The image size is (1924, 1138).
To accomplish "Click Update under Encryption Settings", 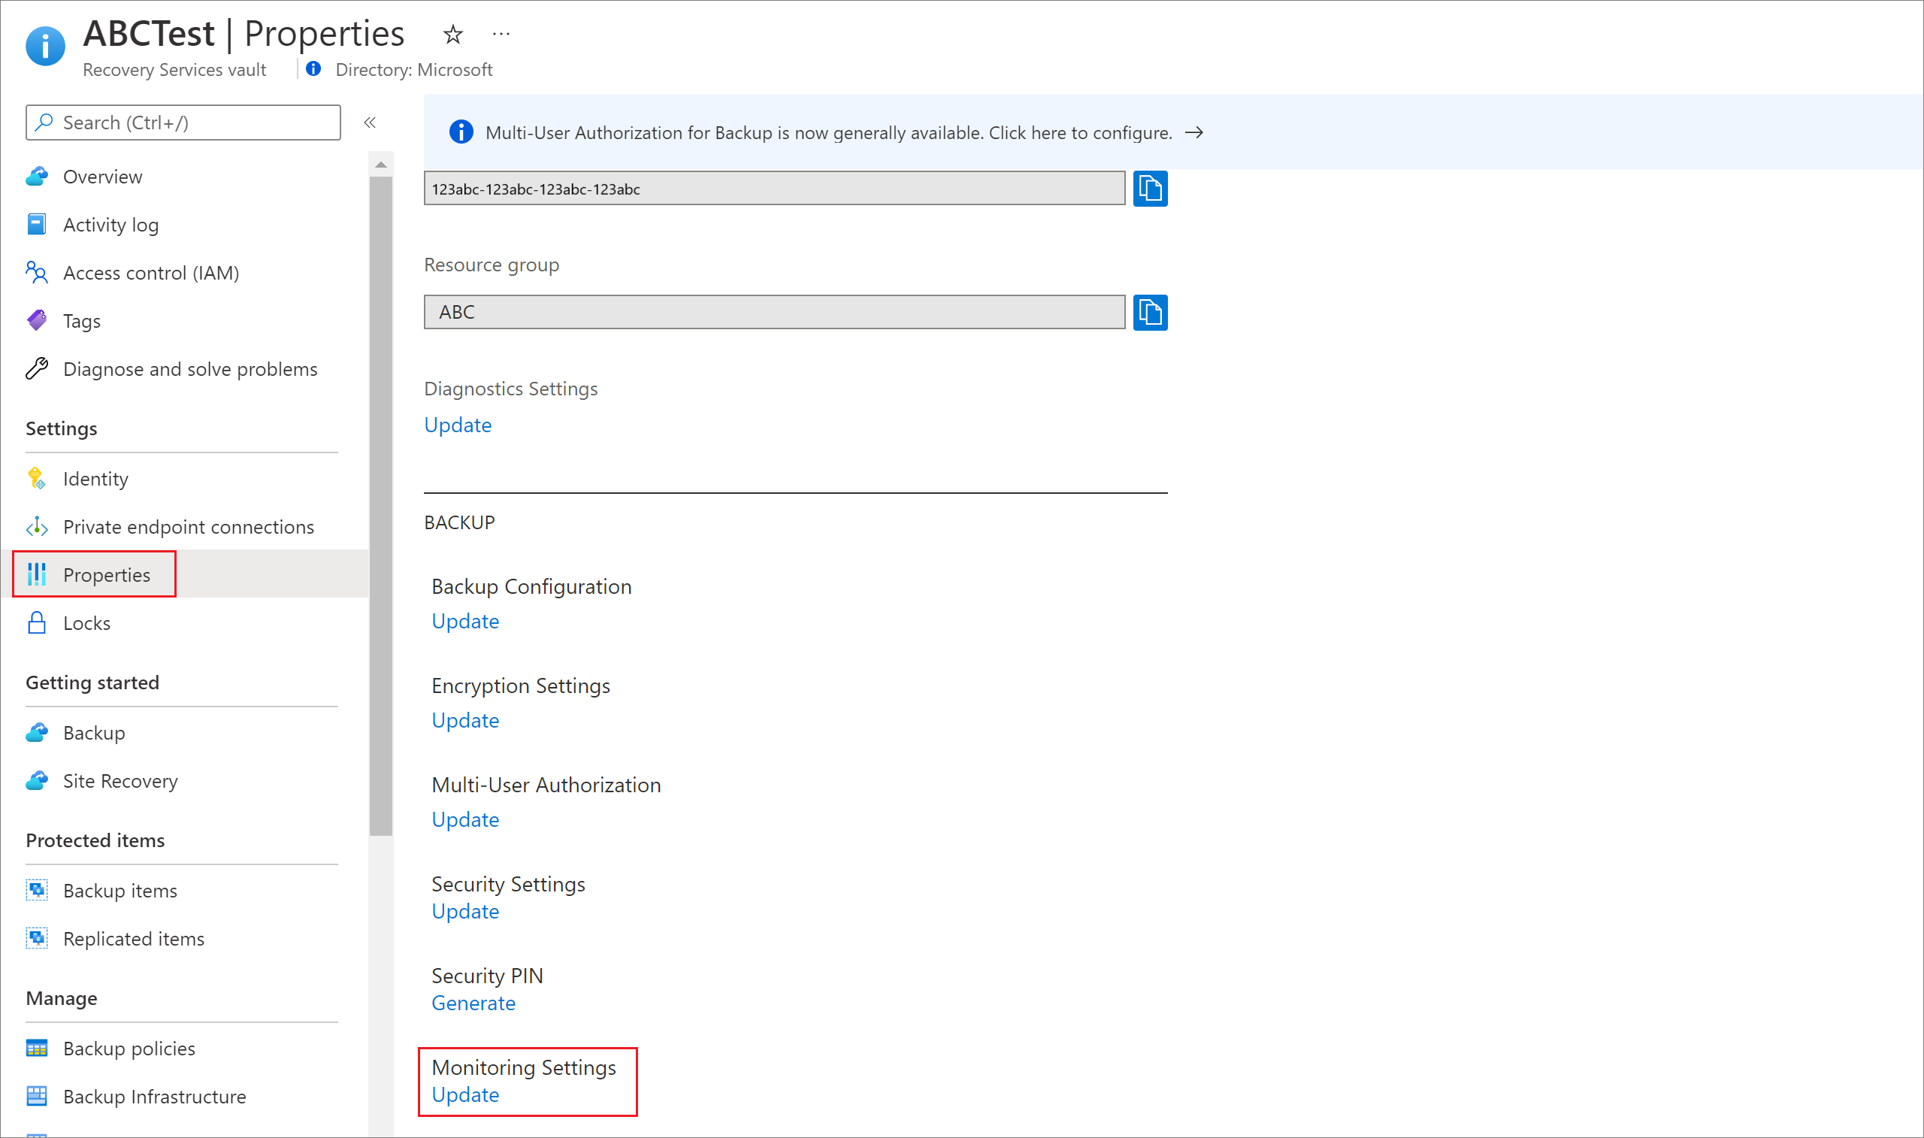I will [x=463, y=719].
